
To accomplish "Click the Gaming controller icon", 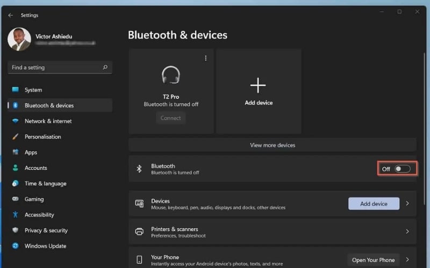I will point(15,199).
